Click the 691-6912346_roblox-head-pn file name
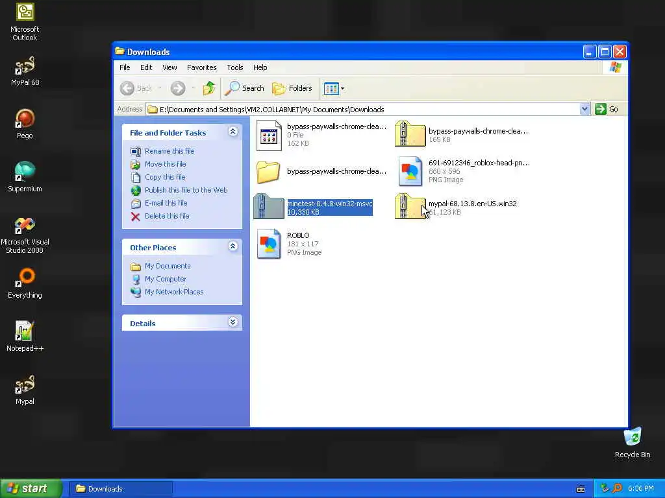Viewport: 665px width, 498px height. [479, 163]
